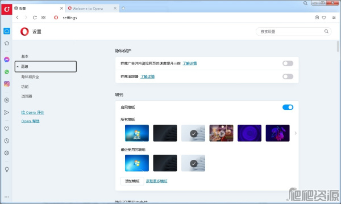This screenshot has height=204, width=341.
Task: Show more wallpapers with the right chevron
Action: point(296,133)
